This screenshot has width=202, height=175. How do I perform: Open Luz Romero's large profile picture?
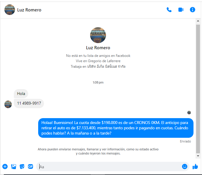click(98, 35)
